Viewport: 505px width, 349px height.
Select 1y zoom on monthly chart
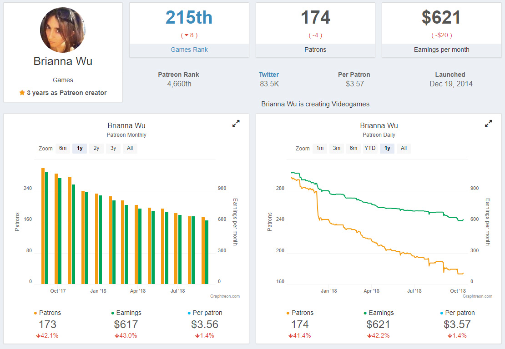[x=80, y=148]
